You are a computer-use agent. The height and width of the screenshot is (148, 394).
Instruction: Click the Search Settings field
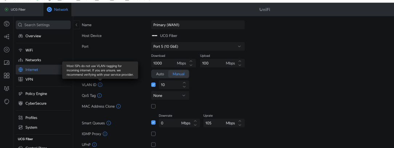click(43, 25)
